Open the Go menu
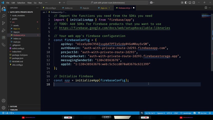213x120 pixels. [x=35, y=3]
